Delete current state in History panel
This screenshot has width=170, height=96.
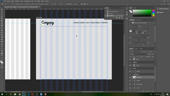[122, 18]
